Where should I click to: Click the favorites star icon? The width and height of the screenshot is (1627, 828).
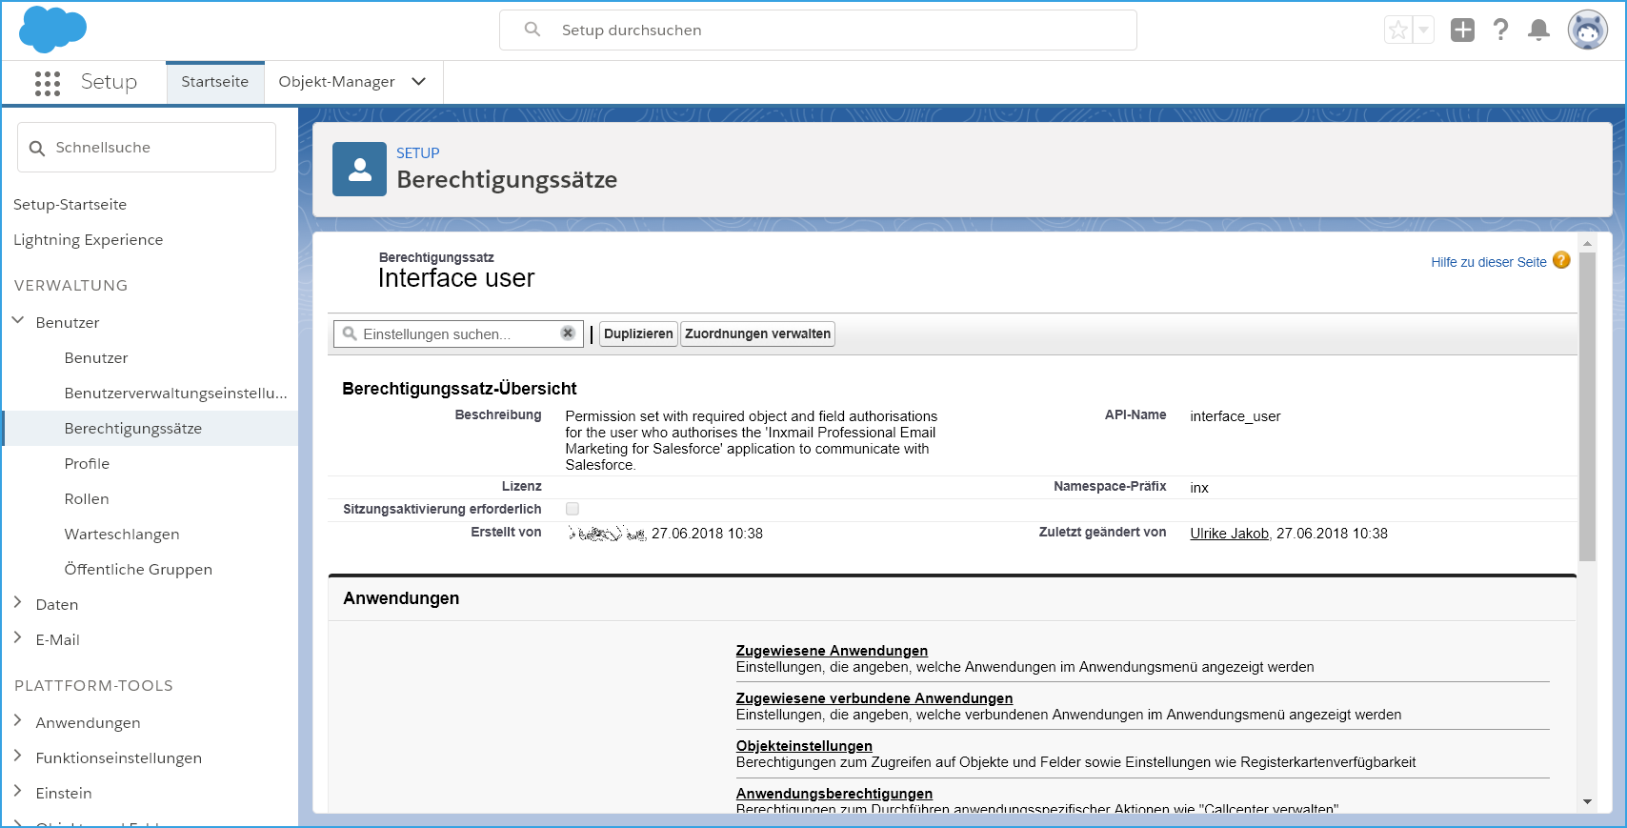pos(1397,30)
